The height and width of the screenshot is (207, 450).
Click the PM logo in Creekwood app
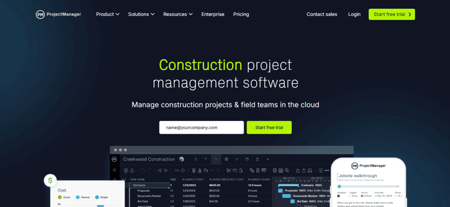114,159
